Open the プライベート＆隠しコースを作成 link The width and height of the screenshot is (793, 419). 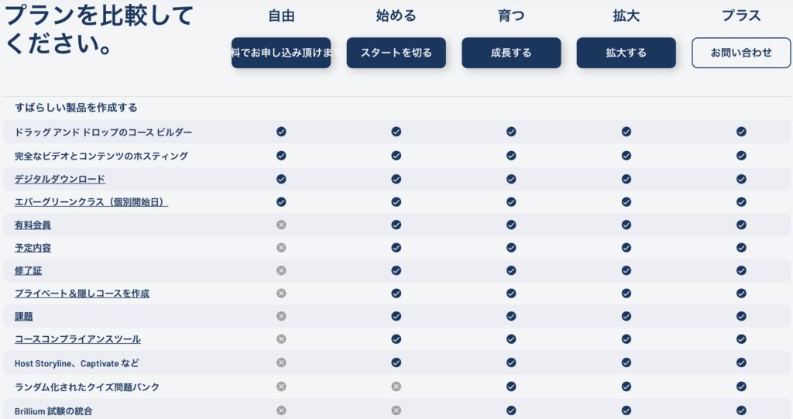click(x=82, y=294)
